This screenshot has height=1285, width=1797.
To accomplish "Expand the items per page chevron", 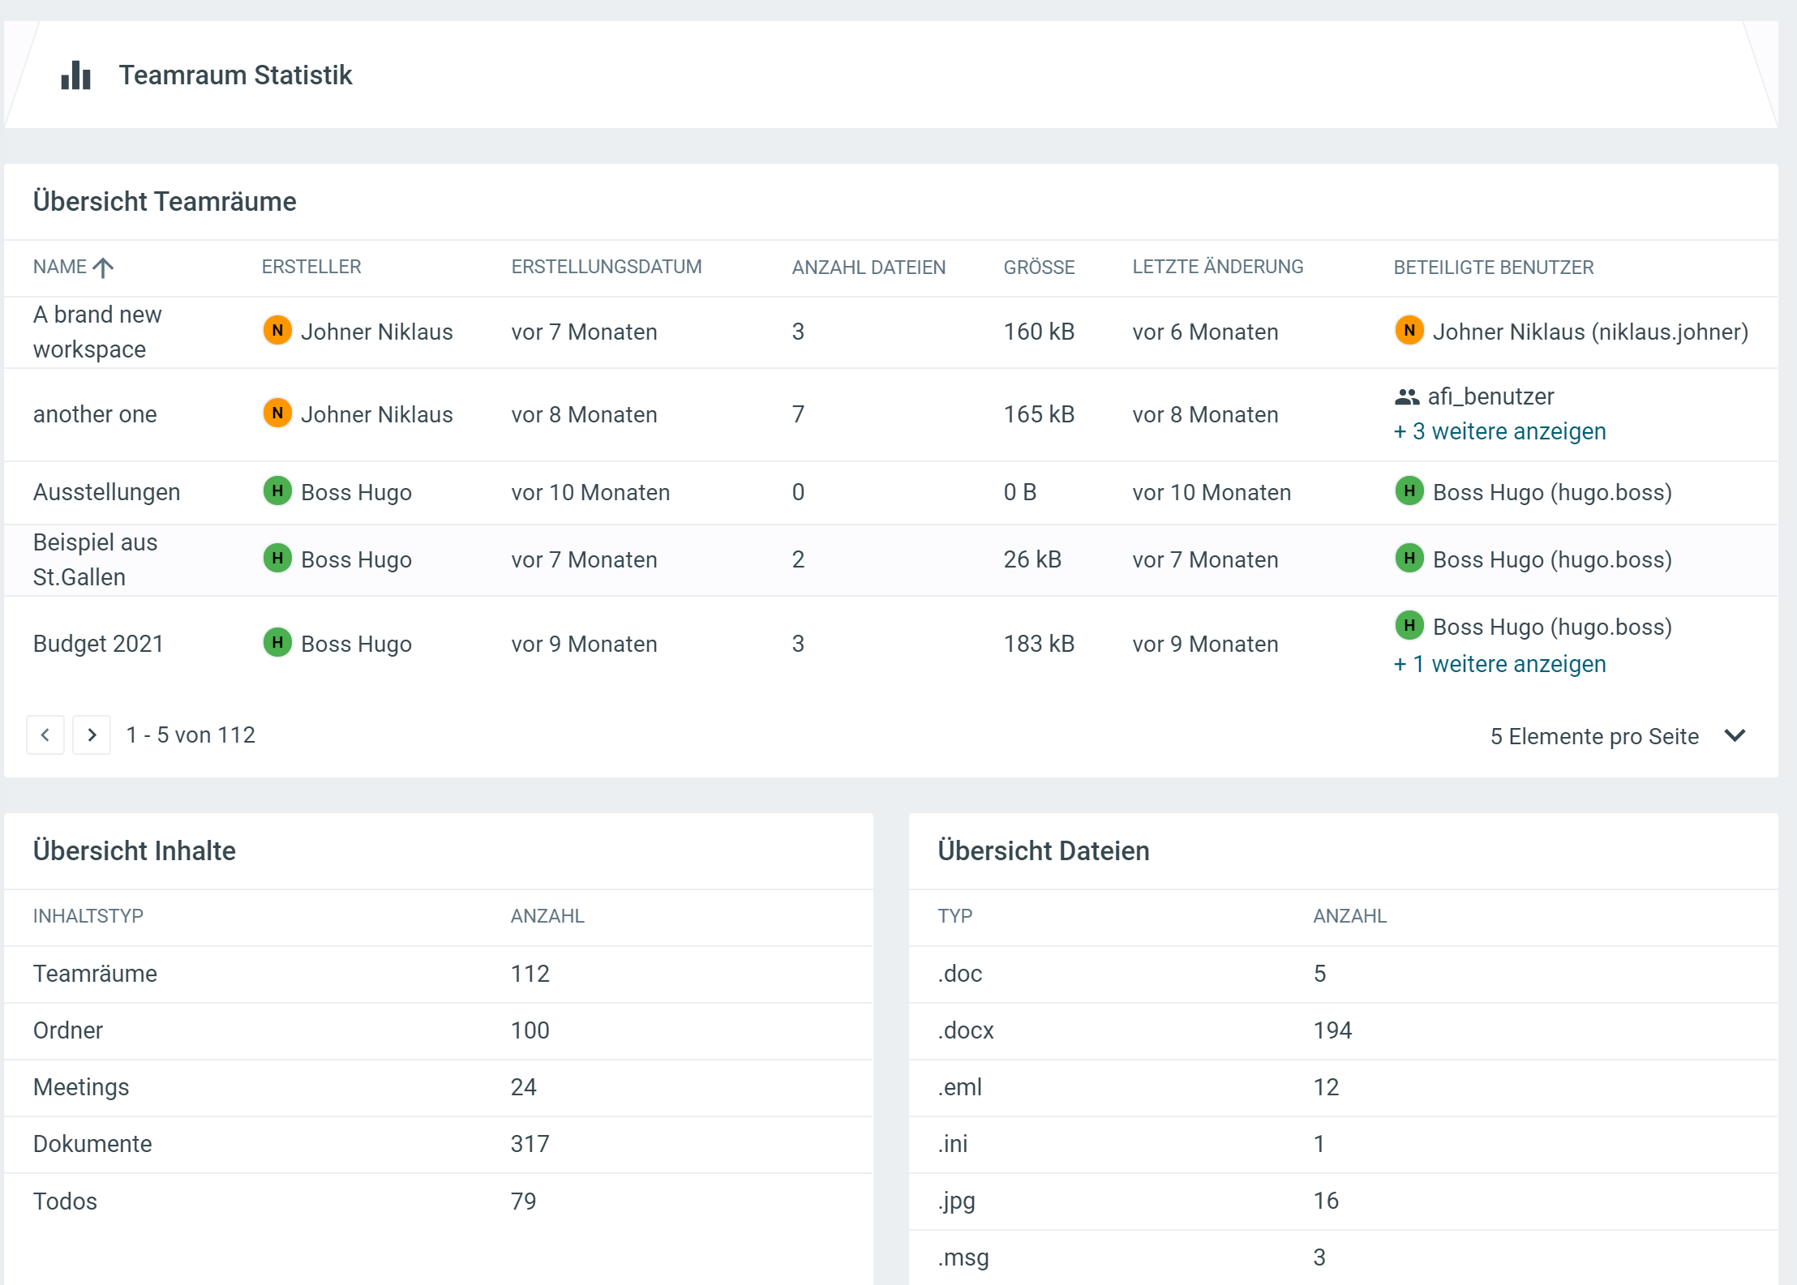I will pos(1735,736).
